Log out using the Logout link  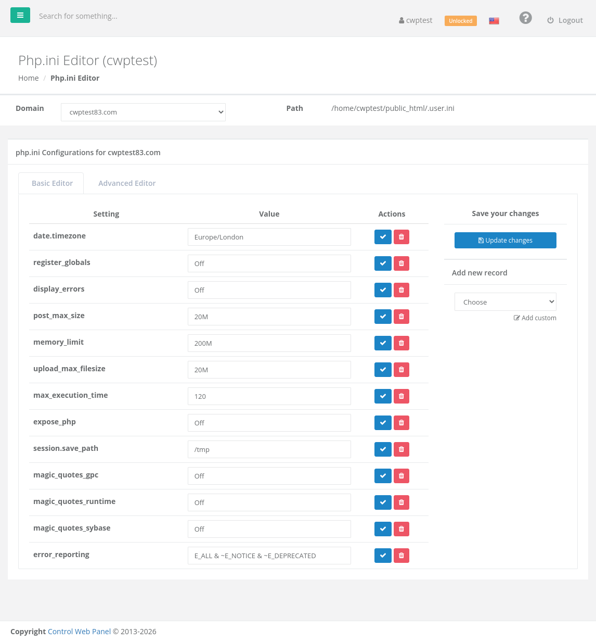pyautogui.click(x=565, y=20)
